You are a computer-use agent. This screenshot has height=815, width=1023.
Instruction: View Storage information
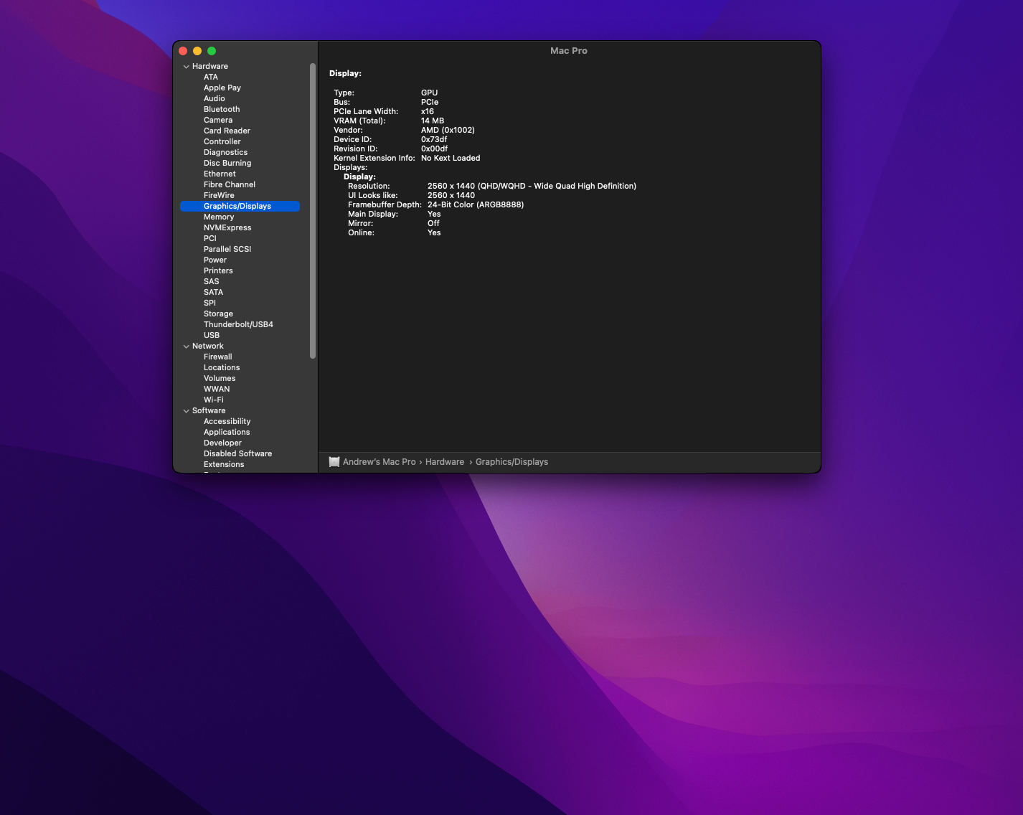click(x=218, y=314)
